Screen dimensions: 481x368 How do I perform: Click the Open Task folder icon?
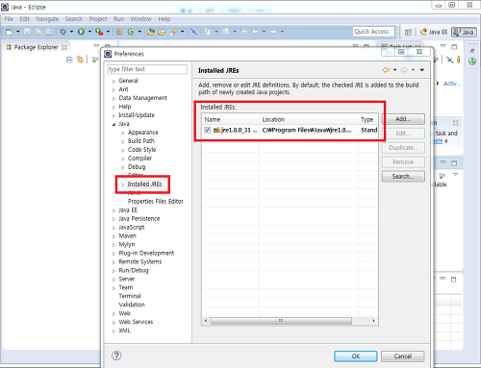coord(162,32)
